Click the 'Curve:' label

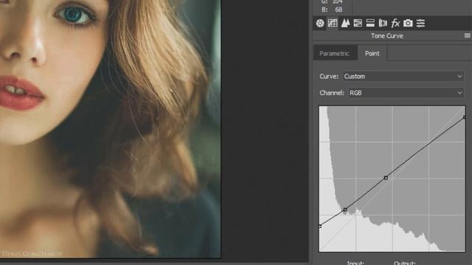click(329, 77)
